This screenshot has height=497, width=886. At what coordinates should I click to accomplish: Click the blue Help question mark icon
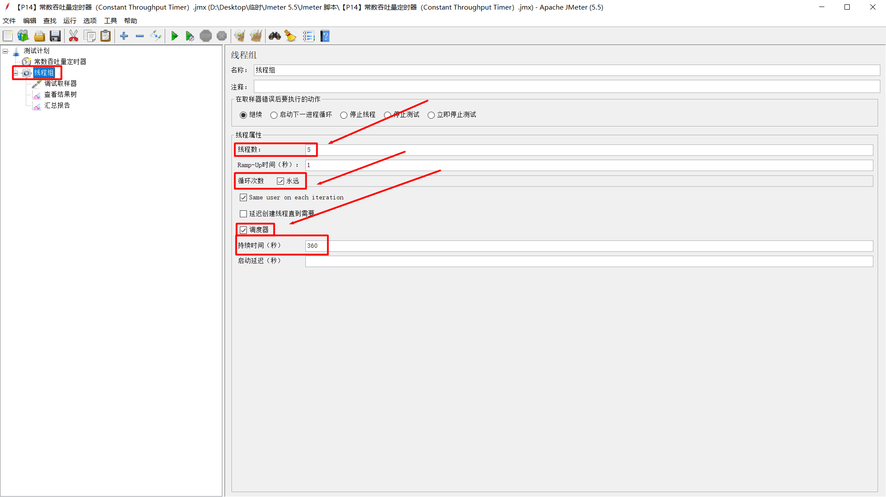point(325,36)
